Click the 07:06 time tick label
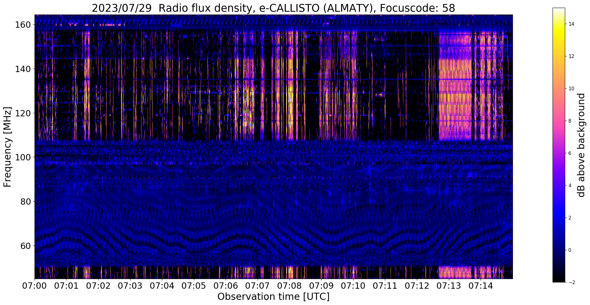 (x=226, y=286)
